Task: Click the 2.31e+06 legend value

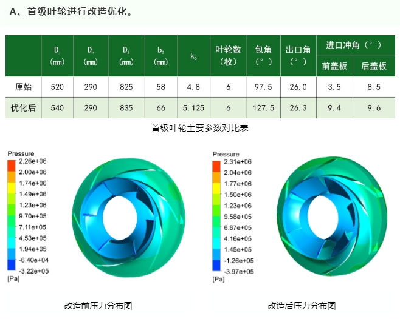Action: (x=238, y=162)
